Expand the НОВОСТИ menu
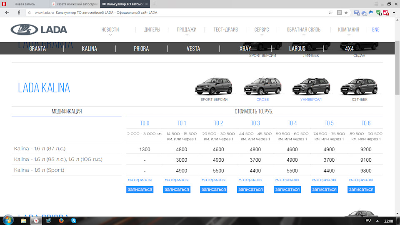400x225 pixels. [110, 30]
